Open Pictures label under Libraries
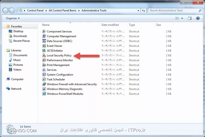The height and width of the screenshot is (137, 205). tap(18, 65)
